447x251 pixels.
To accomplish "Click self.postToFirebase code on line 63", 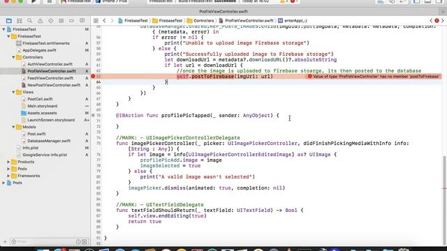I will coord(225,76).
